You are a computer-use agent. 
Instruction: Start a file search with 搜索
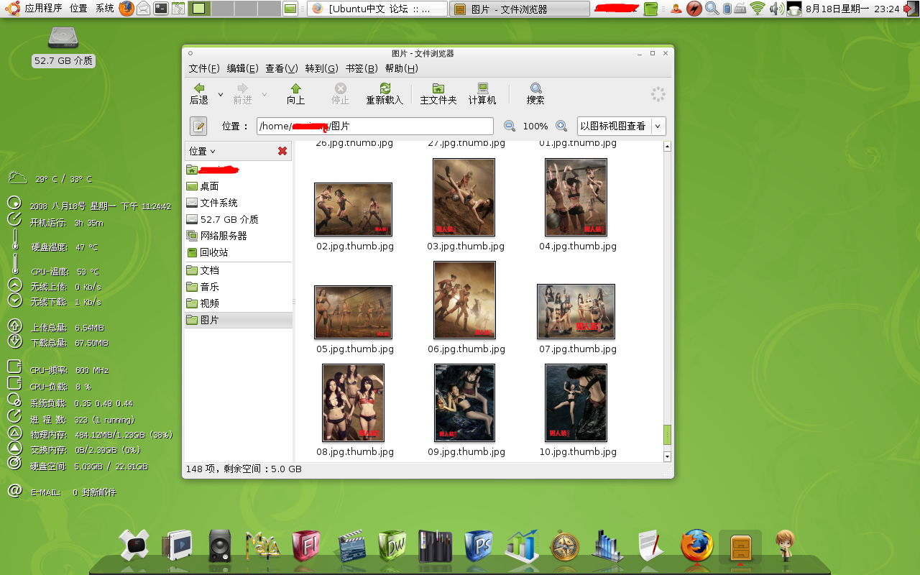535,93
